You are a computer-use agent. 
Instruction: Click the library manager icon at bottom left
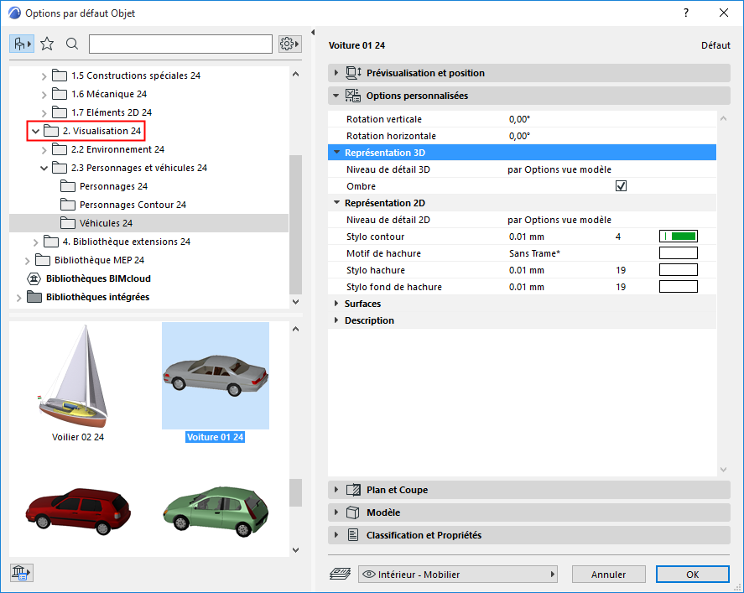click(22, 573)
